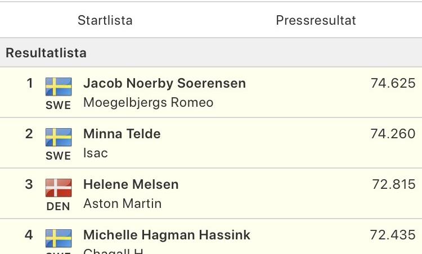
Task: Click the Danish flag beside Helene Melsen
Action: click(x=59, y=188)
